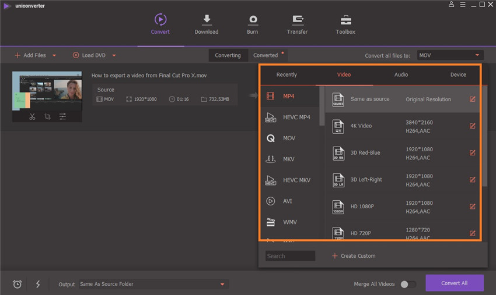Edit the 3D Left-Right preset
The image size is (496, 295).
coord(472,180)
